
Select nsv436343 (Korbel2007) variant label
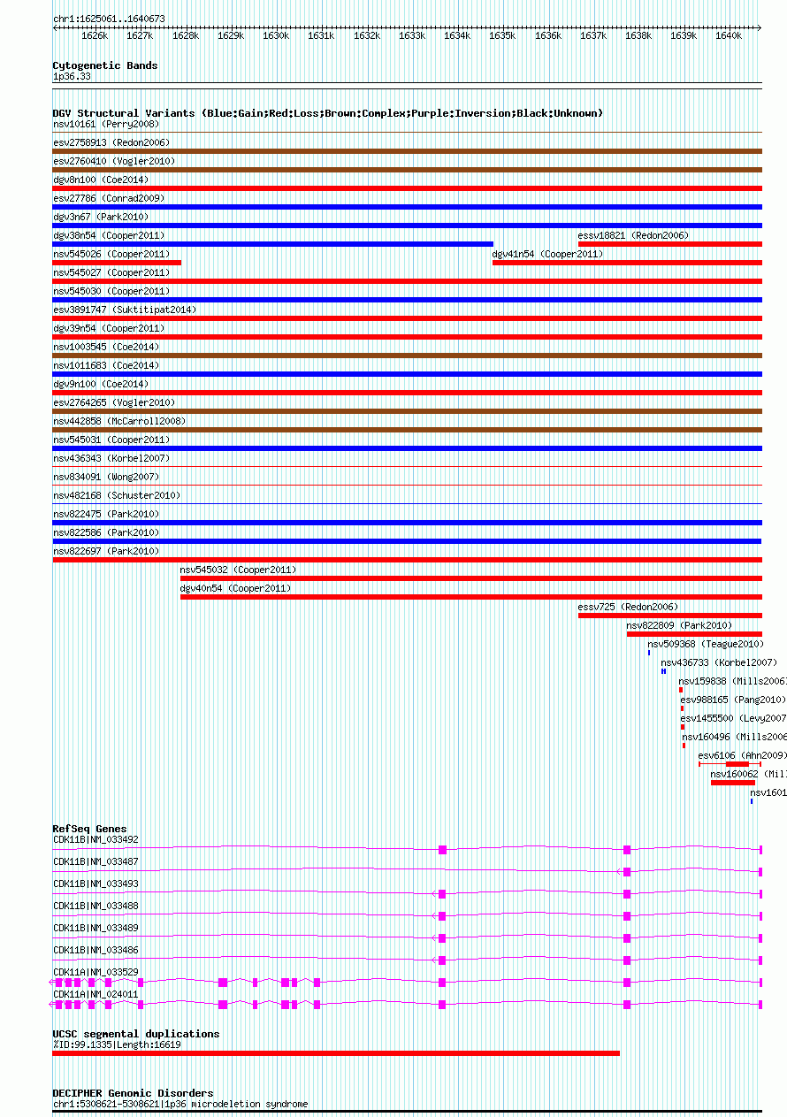pos(111,458)
